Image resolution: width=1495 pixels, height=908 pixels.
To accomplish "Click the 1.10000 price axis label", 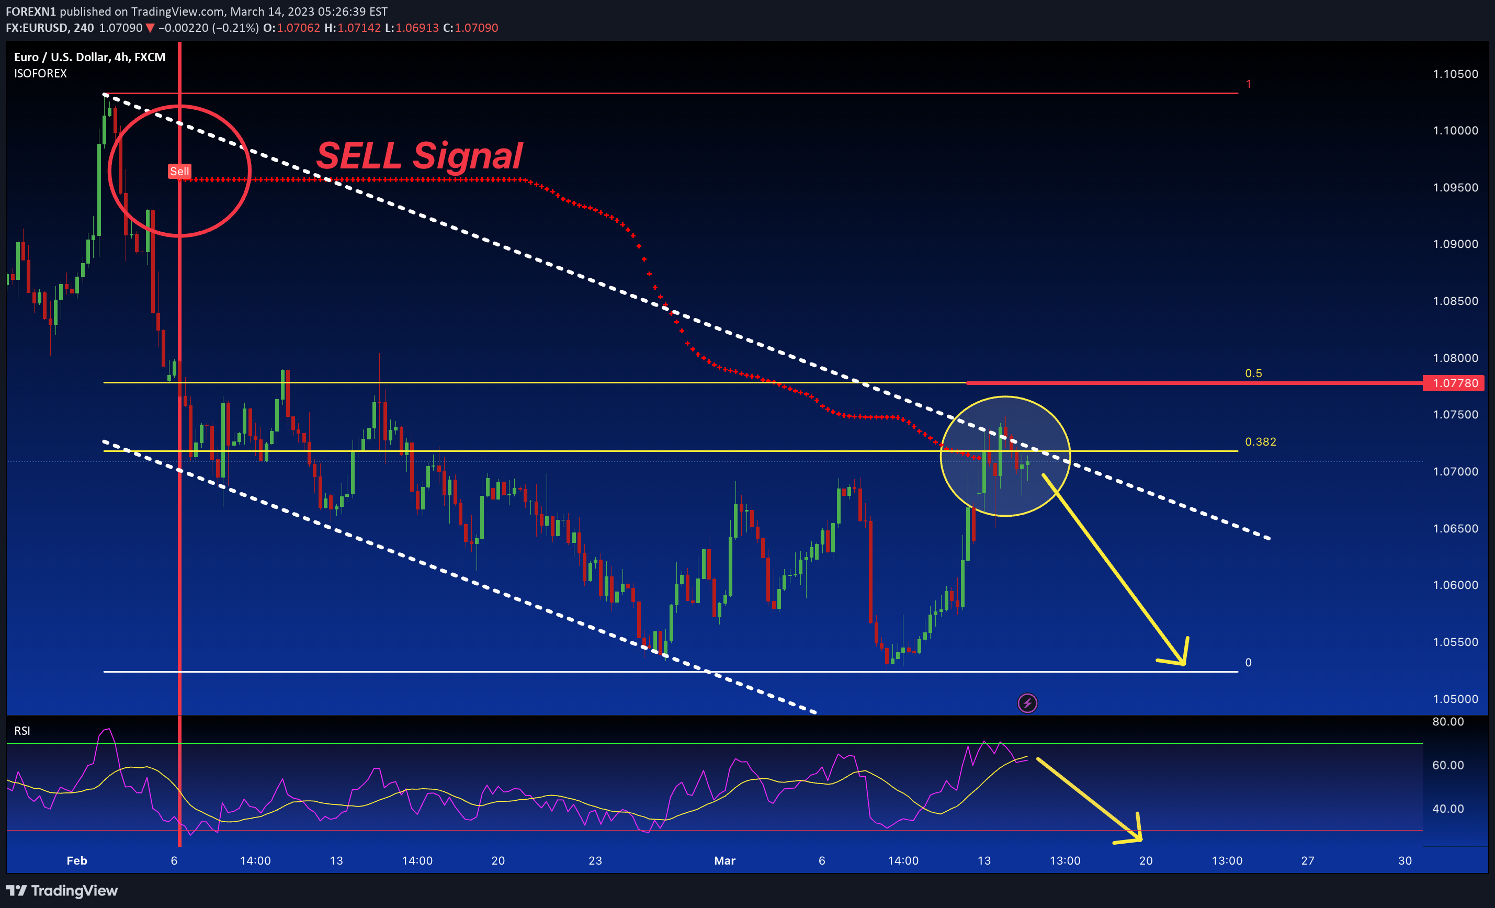I will (x=1456, y=130).
